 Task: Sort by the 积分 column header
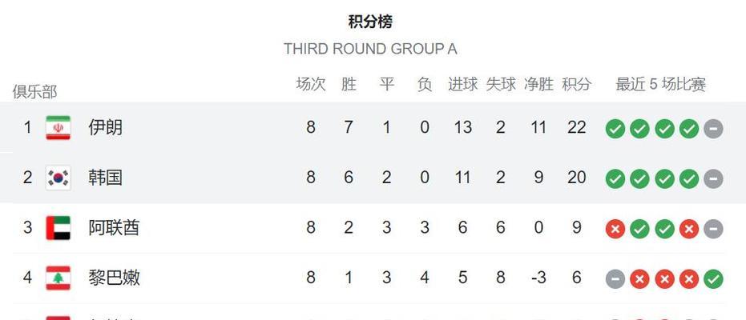coord(577,84)
